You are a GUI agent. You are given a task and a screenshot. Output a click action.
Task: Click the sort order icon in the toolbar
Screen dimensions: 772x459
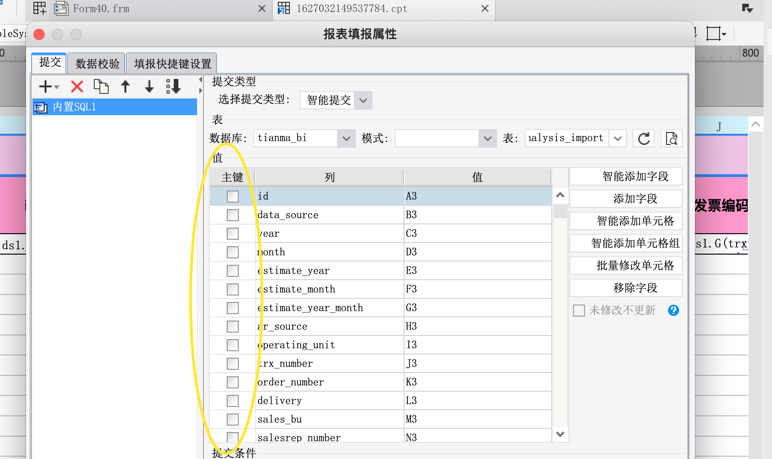[x=173, y=86]
